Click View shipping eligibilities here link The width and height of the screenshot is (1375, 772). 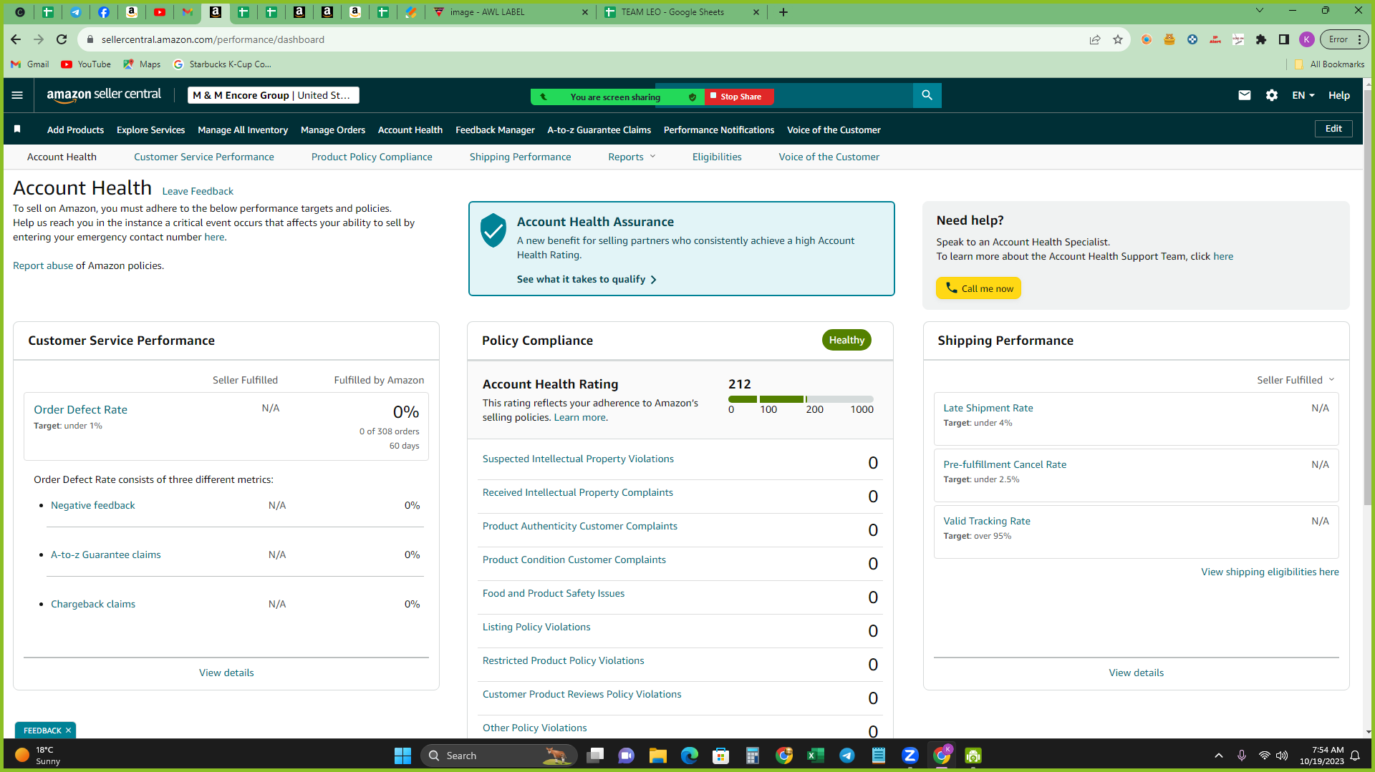tap(1270, 572)
